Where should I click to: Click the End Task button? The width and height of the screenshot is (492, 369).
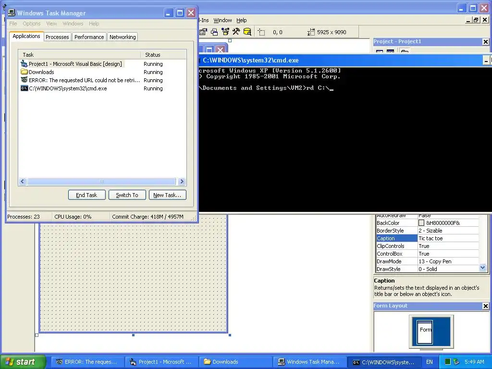(x=86, y=195)
